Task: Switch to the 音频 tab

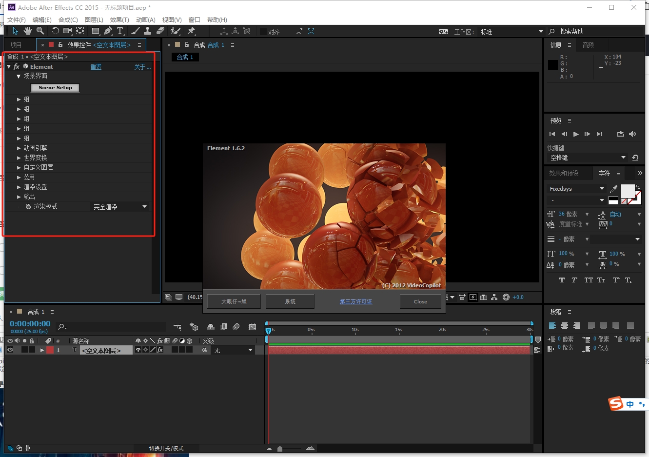Action: 588,45
